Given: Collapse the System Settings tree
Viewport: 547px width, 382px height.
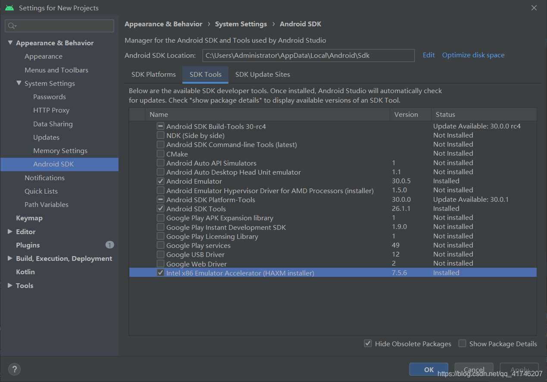Looking at the screenshot, I should [x=19, y=83].
